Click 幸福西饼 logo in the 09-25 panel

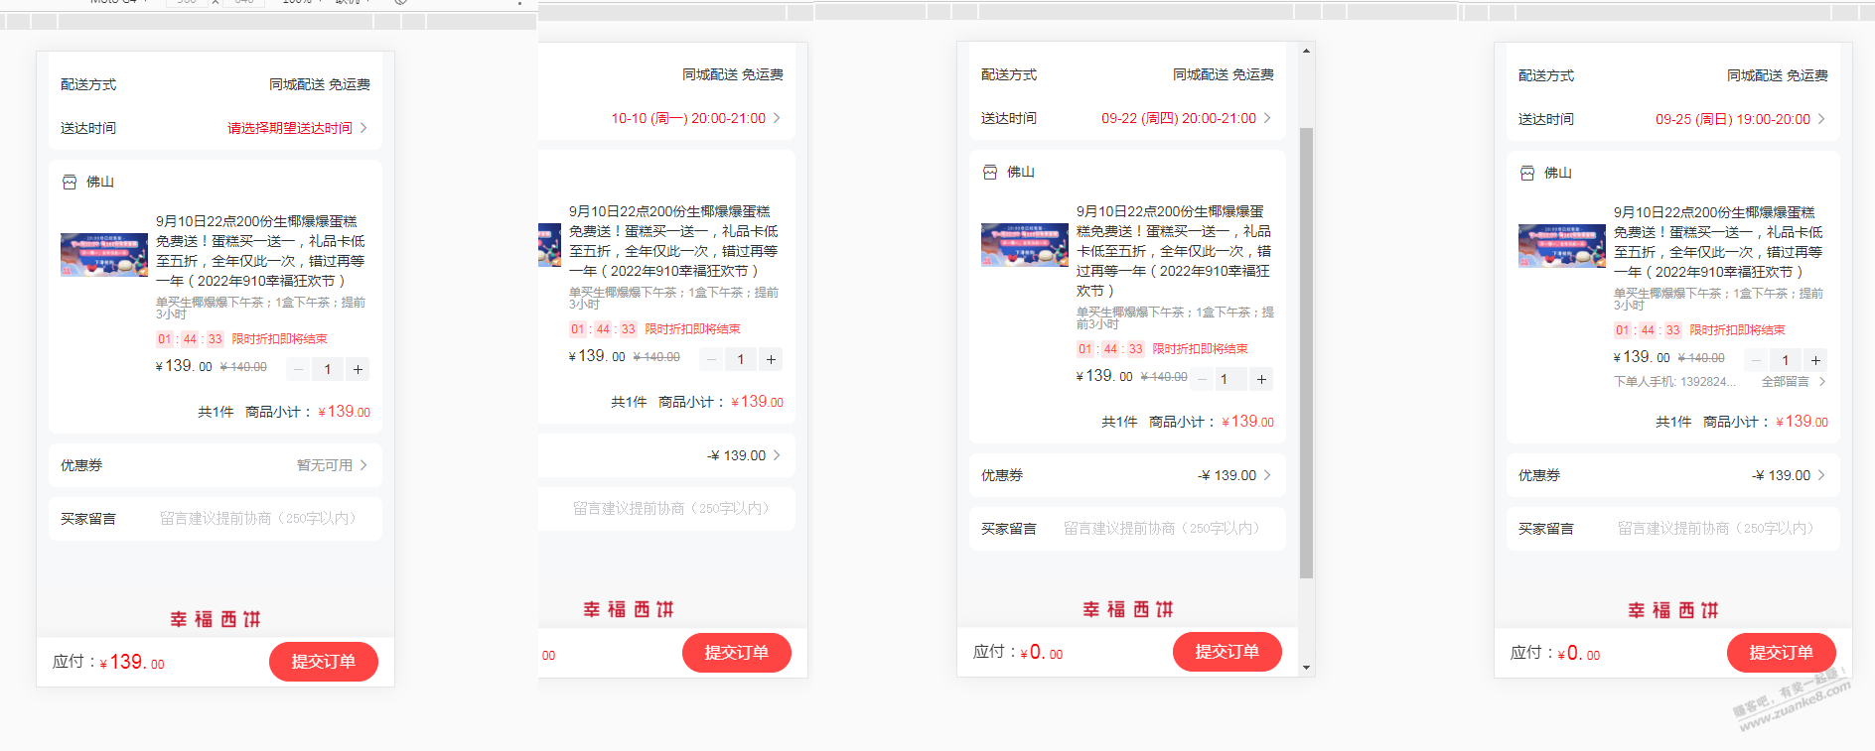pos(1673,610)
